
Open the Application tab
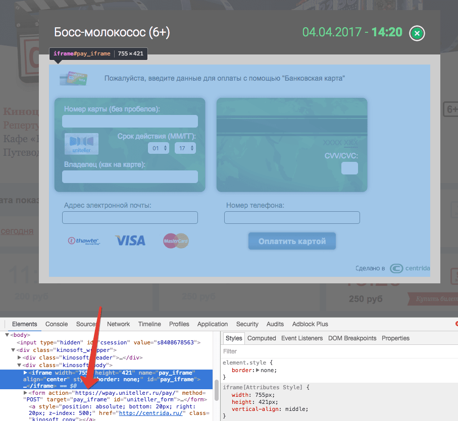click(x=213, y=324)
